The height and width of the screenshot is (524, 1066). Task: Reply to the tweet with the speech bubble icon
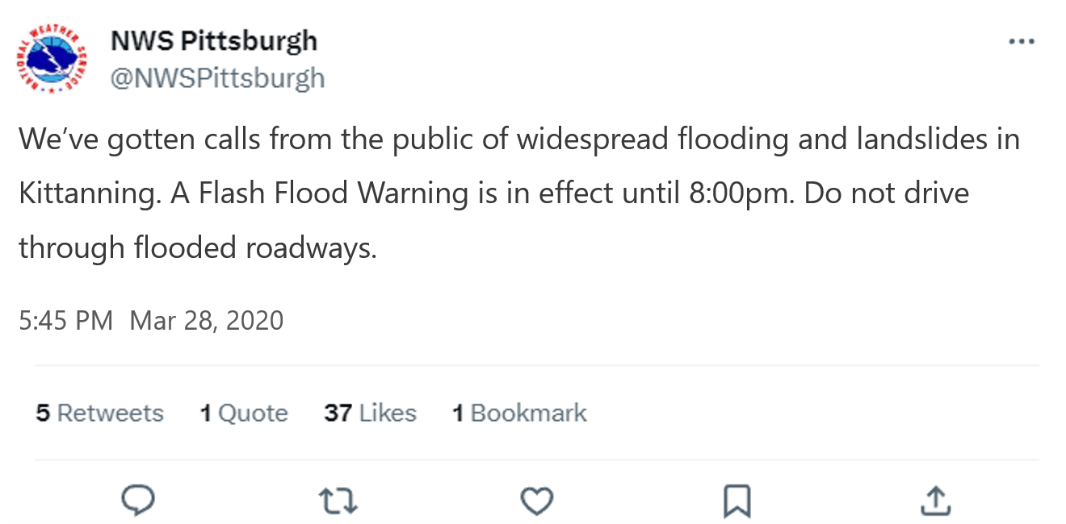click(x=138, y=501)
